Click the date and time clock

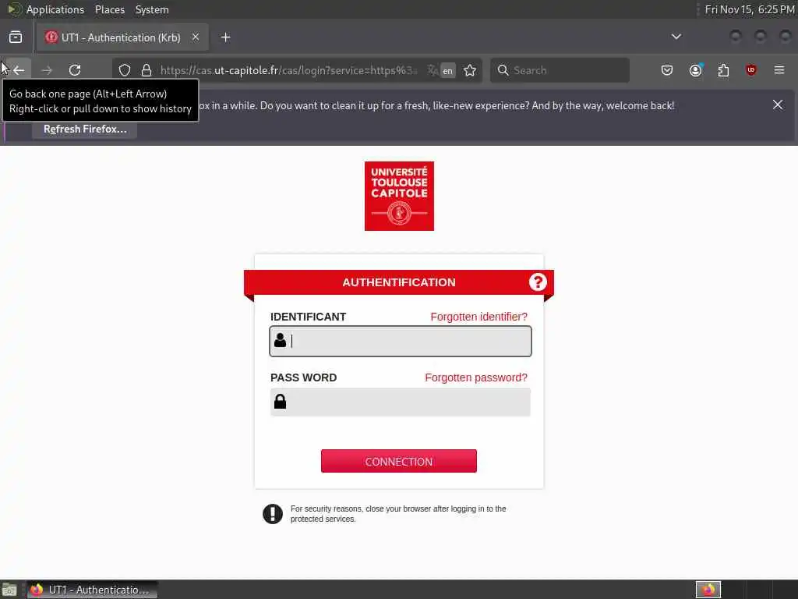coord(749,9)
